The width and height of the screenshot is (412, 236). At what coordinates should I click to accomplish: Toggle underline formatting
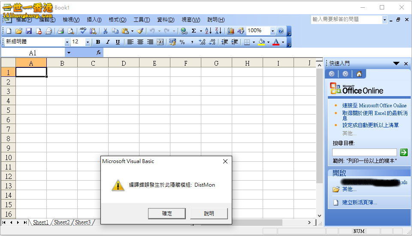click(118, 42)
